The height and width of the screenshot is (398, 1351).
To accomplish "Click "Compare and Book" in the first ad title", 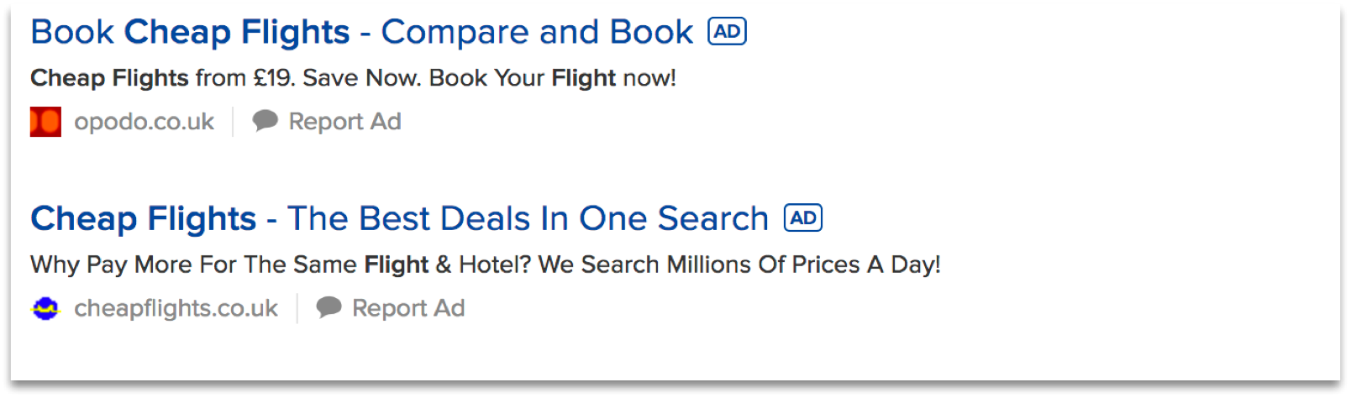I will point(537,33).
